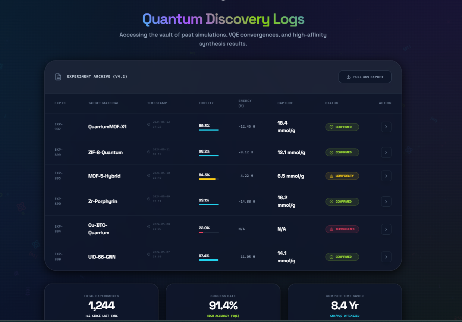This screenshot has width=462, height=322.
Task: Click the 22.0% red fidelity bar
Action: (x=208, y=232)
